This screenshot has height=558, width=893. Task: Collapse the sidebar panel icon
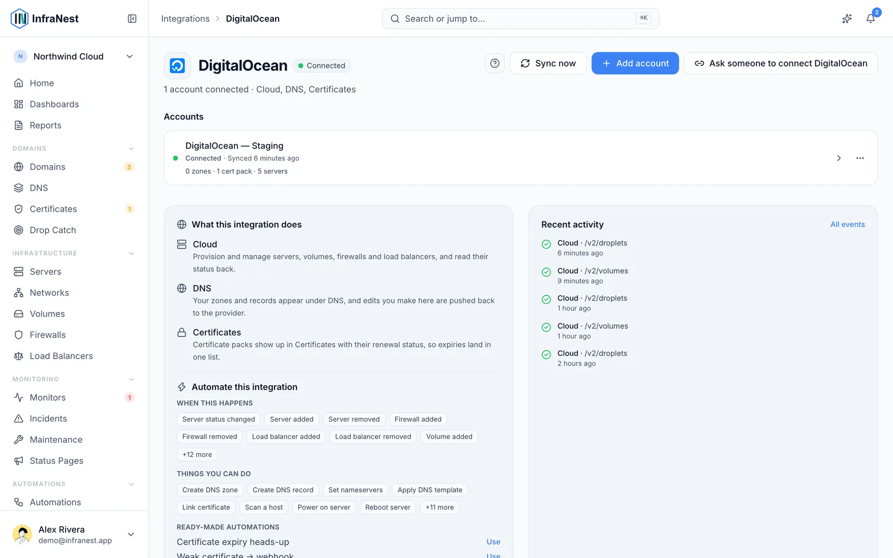(x=132, y=19)
